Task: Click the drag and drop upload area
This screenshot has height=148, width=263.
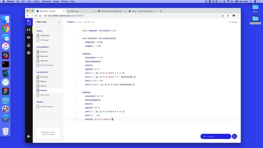Action: coord(48,133)
